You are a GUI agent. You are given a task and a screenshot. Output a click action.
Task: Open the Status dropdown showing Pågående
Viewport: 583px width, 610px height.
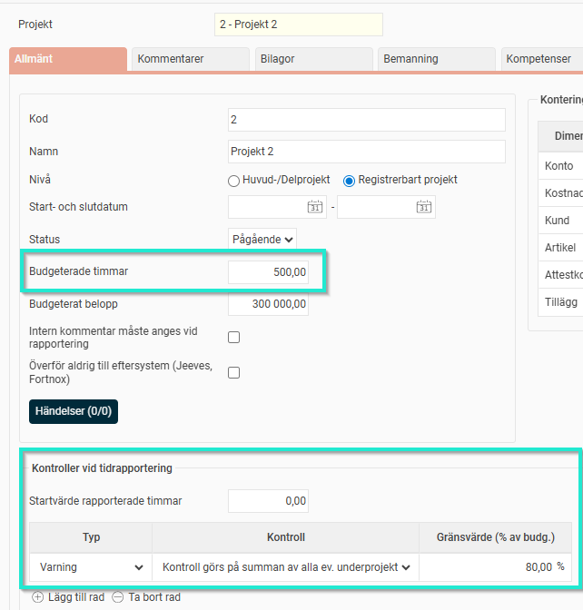click(262, 240)
